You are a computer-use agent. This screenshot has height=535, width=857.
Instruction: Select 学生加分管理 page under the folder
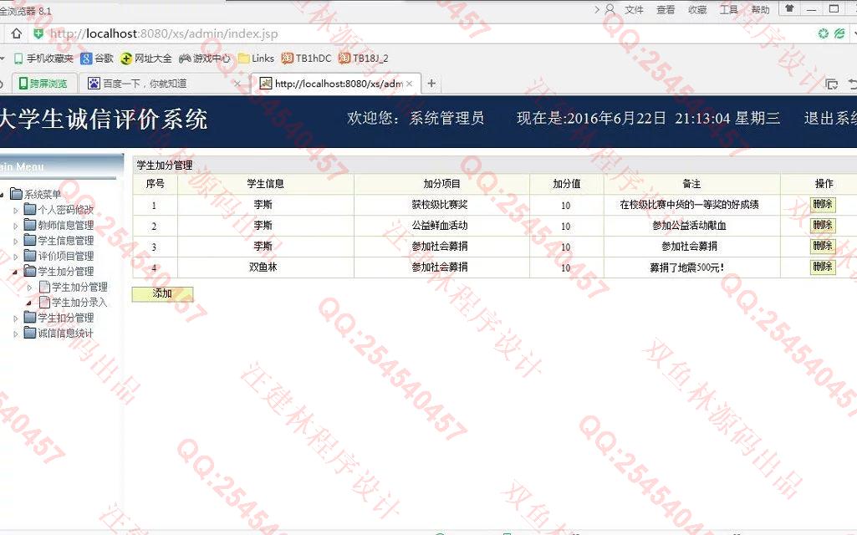coord(79,287)
